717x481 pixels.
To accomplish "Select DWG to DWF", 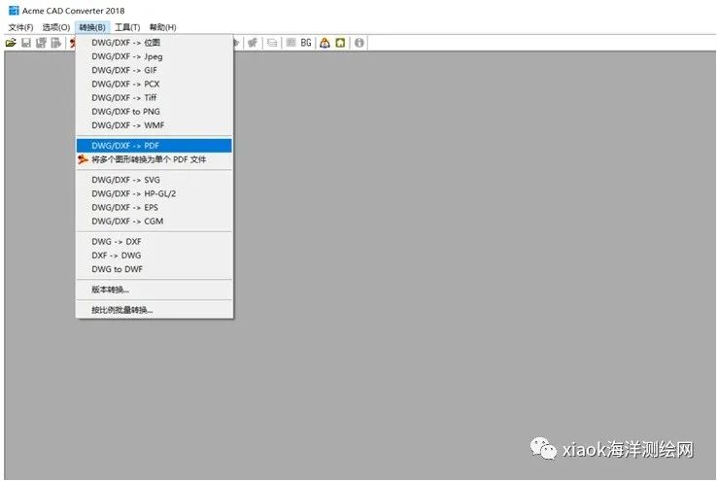I will coord(154,269).
